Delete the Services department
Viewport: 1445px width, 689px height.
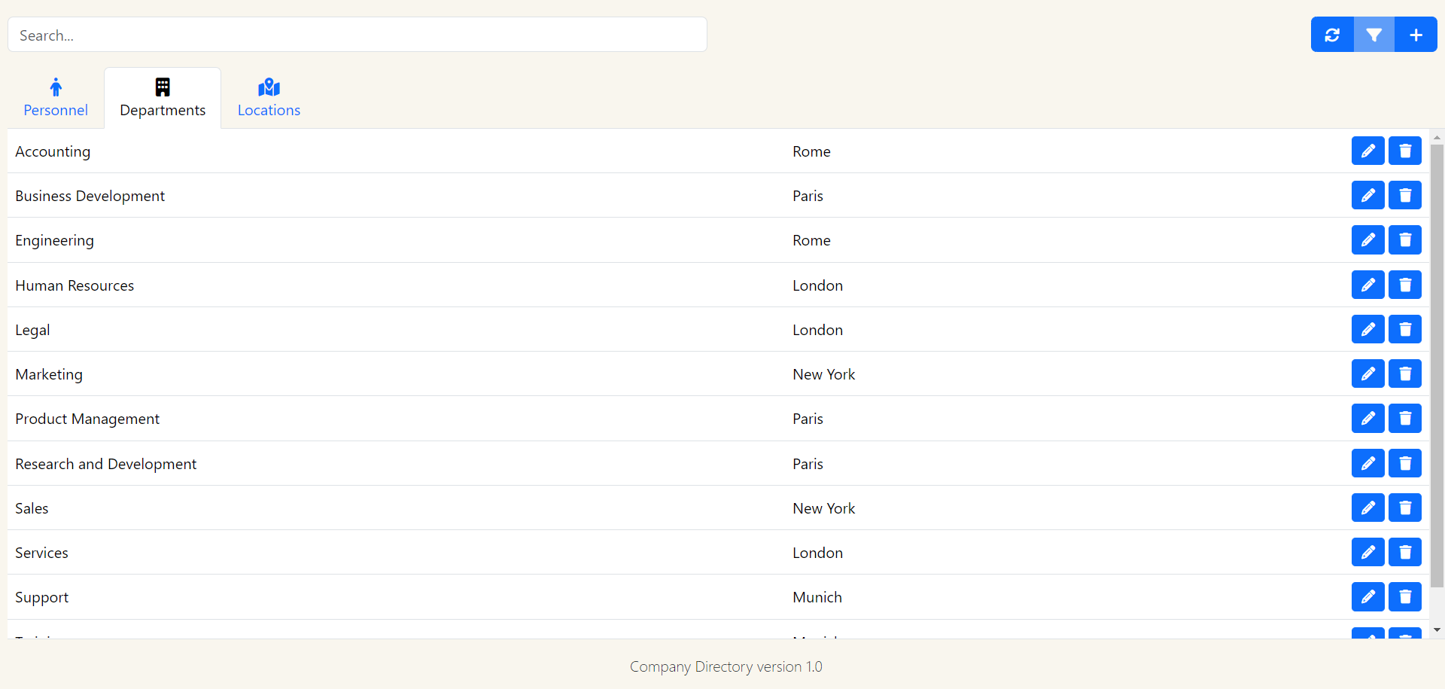tap(1404, 552)
